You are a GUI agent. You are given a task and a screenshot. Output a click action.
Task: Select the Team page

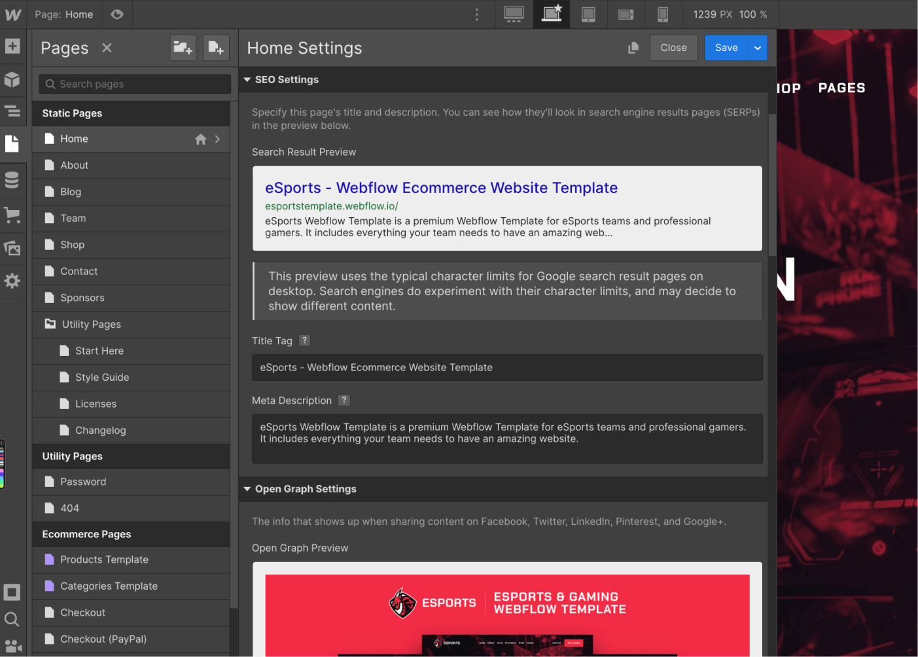click(131, 219)
